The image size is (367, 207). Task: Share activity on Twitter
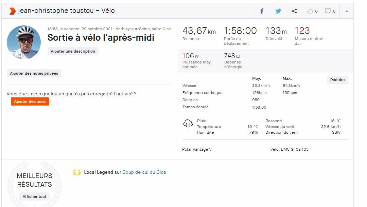click(x=278, y=11)
